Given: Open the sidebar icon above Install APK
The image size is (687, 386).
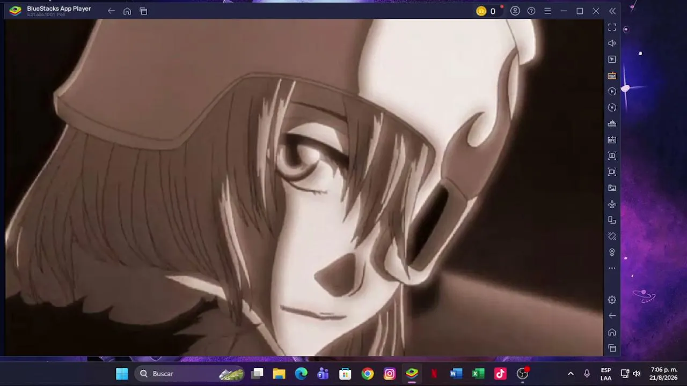Looking at the screenshot, I should pos(612,123).
